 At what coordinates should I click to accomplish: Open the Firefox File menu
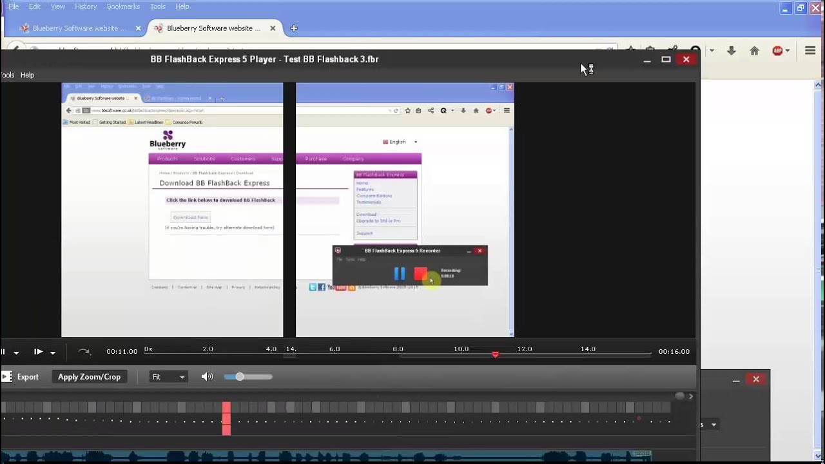[x=13, y=6]
